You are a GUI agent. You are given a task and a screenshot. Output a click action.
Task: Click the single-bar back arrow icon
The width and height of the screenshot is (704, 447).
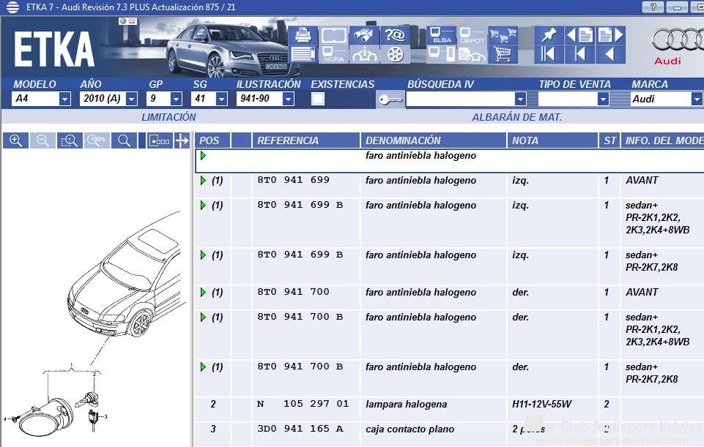pyautogui.click(x=579, y=54)
